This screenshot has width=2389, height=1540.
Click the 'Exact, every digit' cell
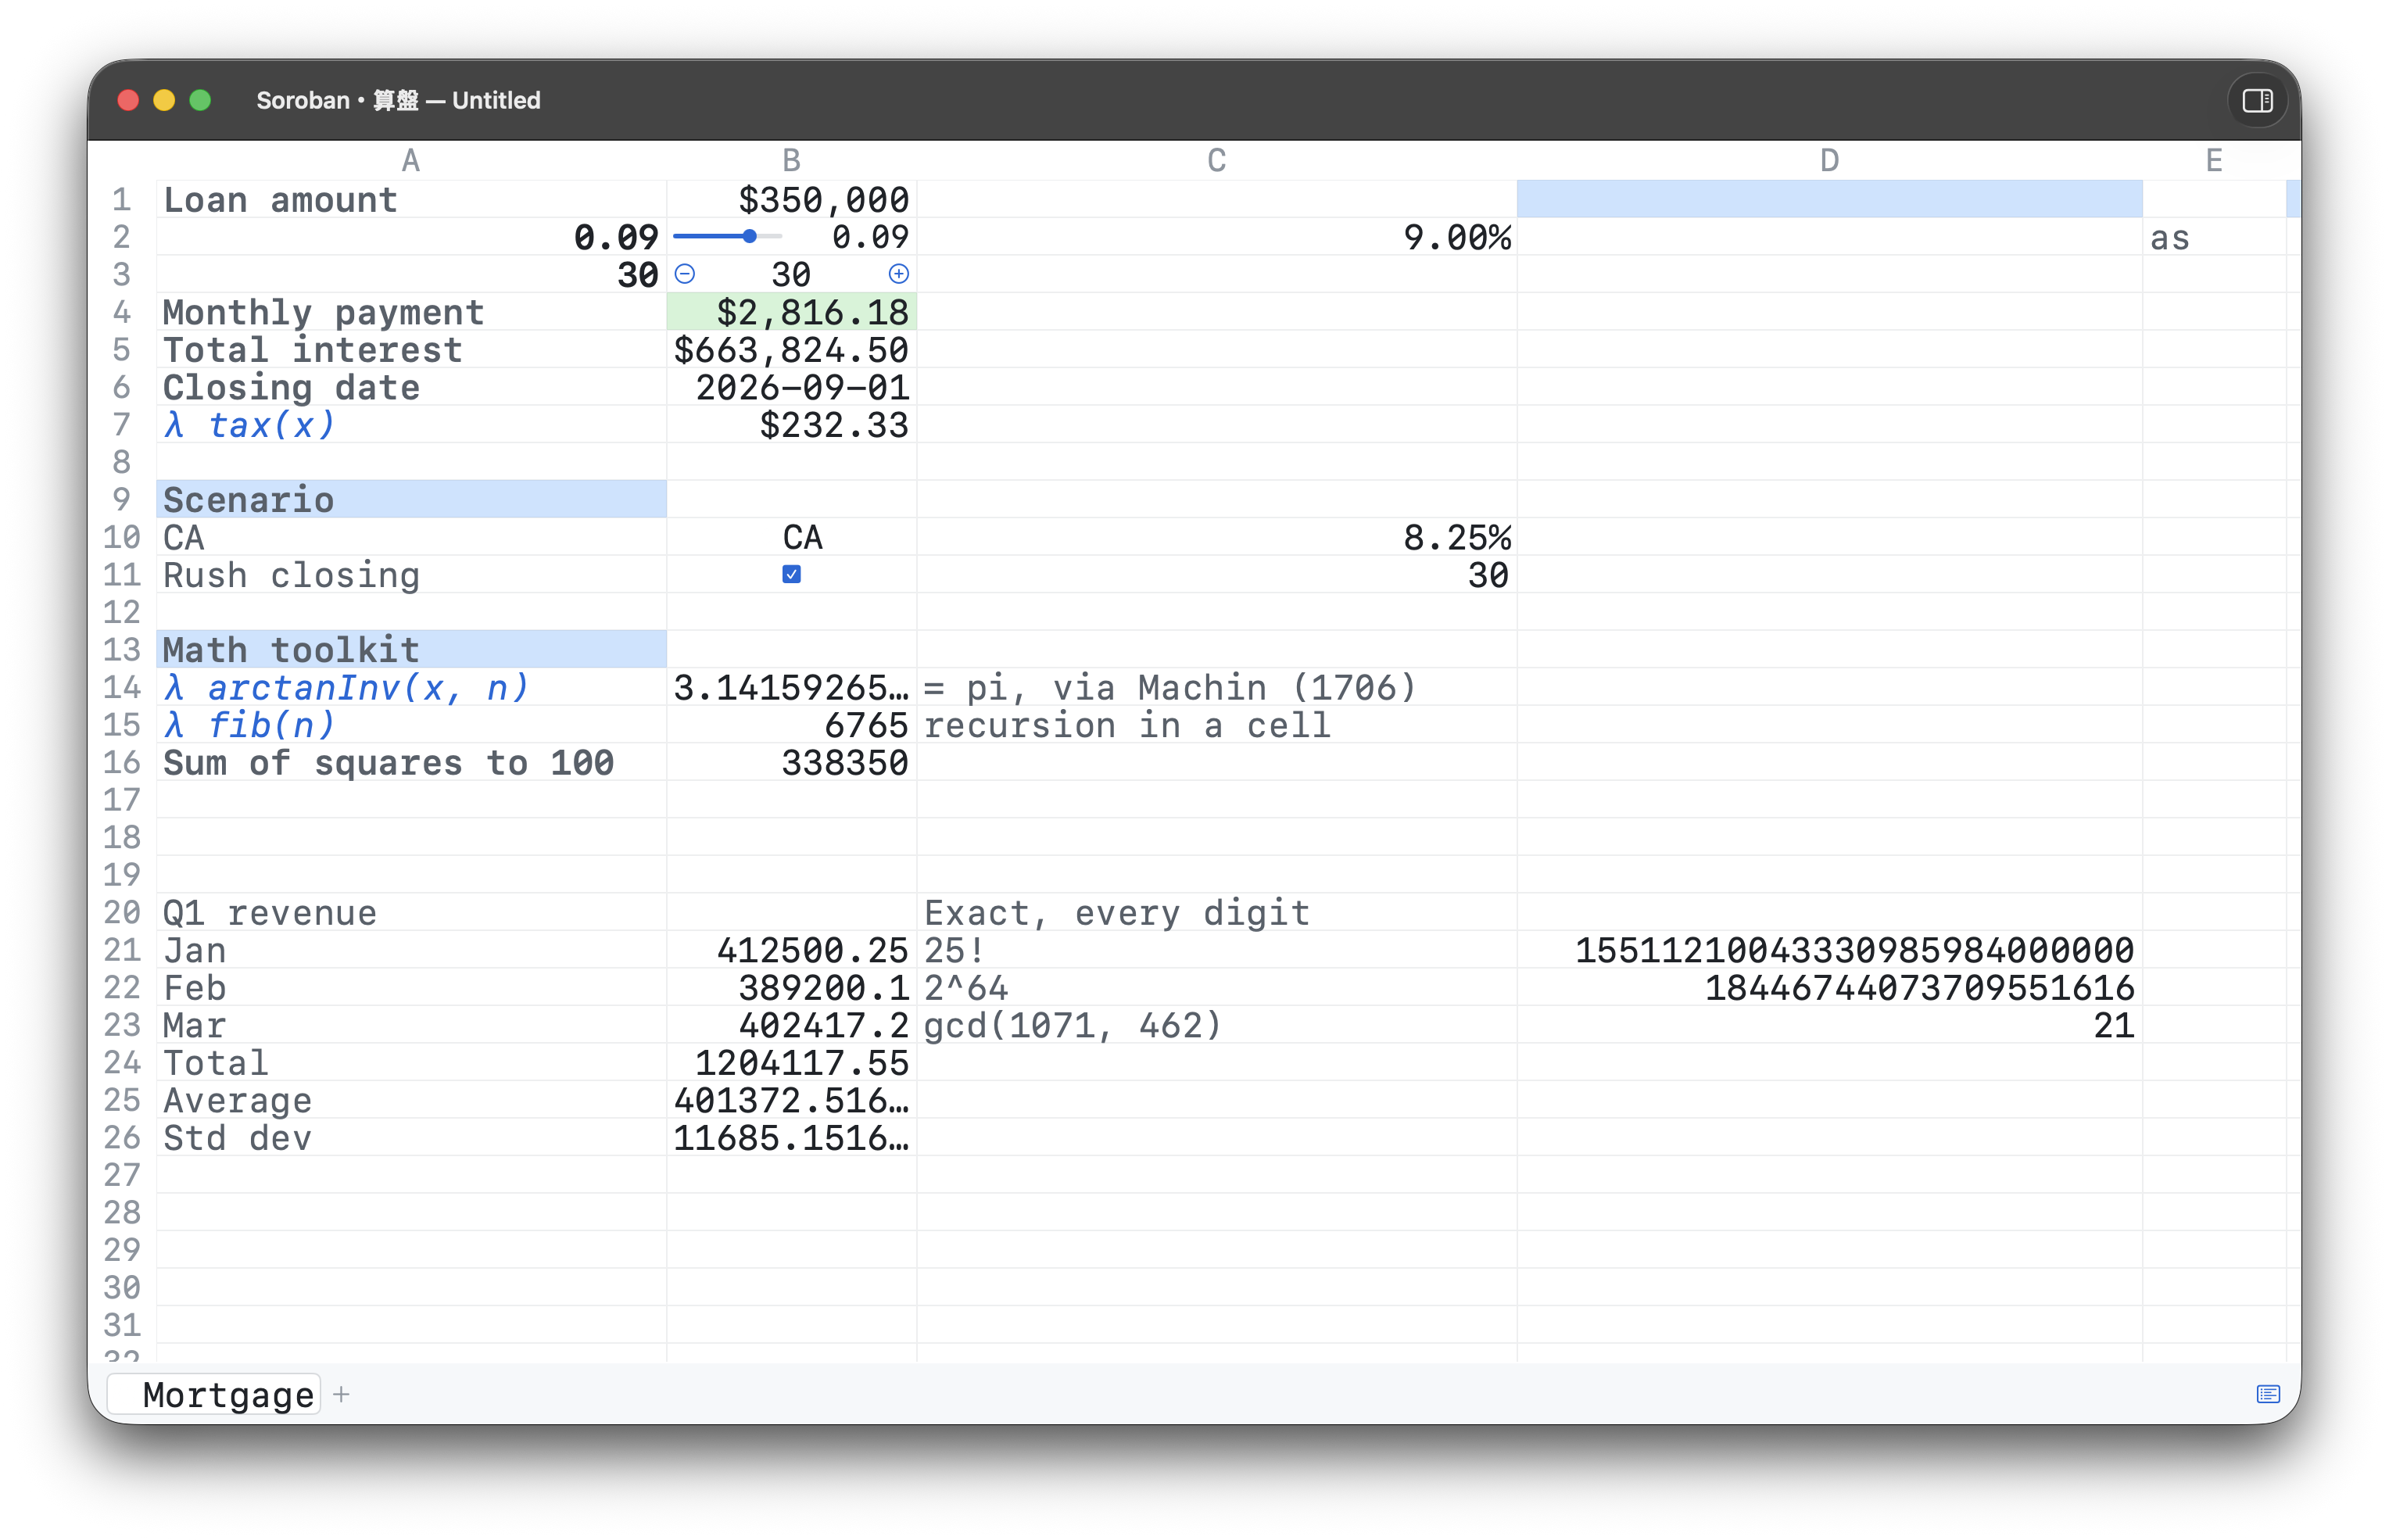coord(1216,912)
